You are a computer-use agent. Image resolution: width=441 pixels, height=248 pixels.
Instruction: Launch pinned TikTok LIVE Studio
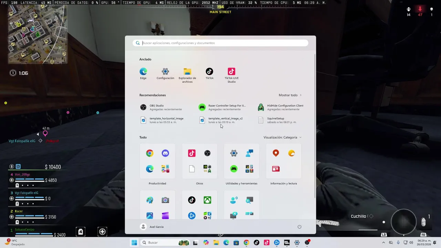click(232, 75)
